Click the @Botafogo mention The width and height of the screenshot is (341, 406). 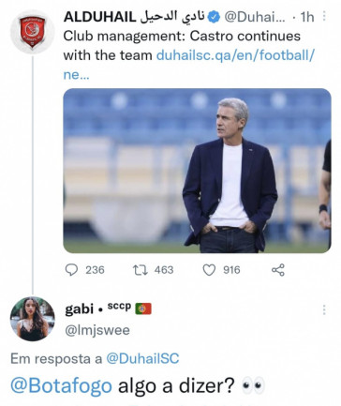click(61, 385)
